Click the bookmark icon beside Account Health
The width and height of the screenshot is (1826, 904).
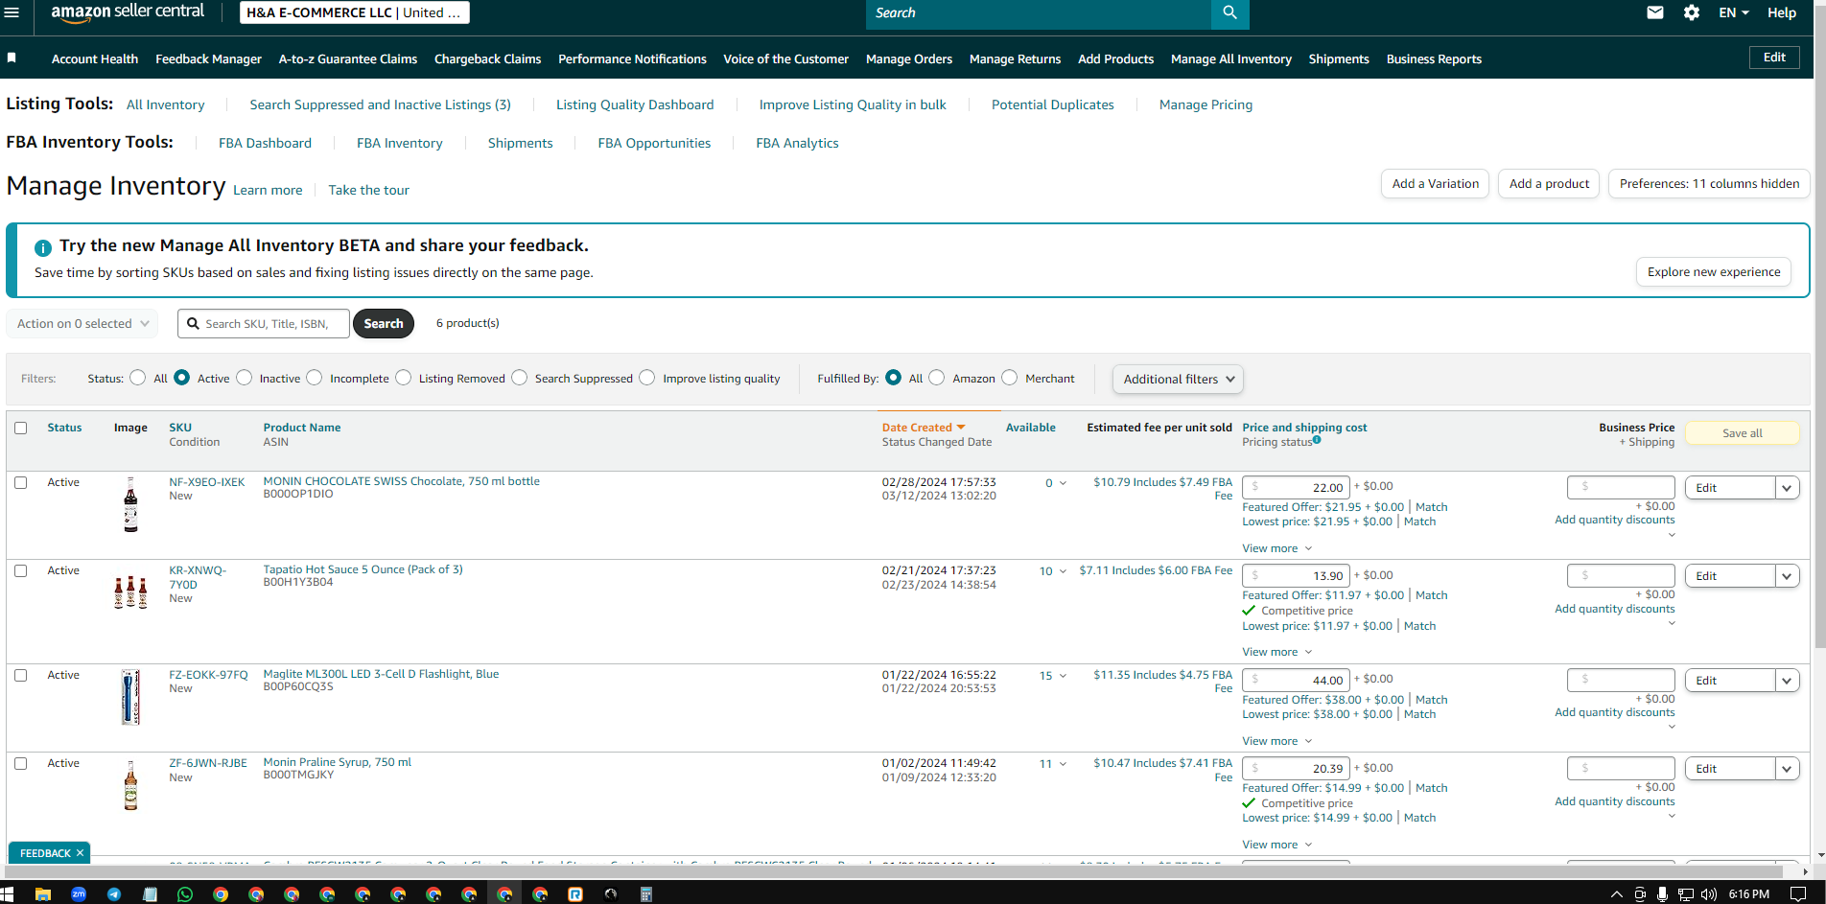point(12,58)
